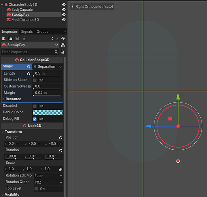Viewport: 207px width, 197px height.
Task: Adjust the Length slider bar
Action: (x=47, y=76)
